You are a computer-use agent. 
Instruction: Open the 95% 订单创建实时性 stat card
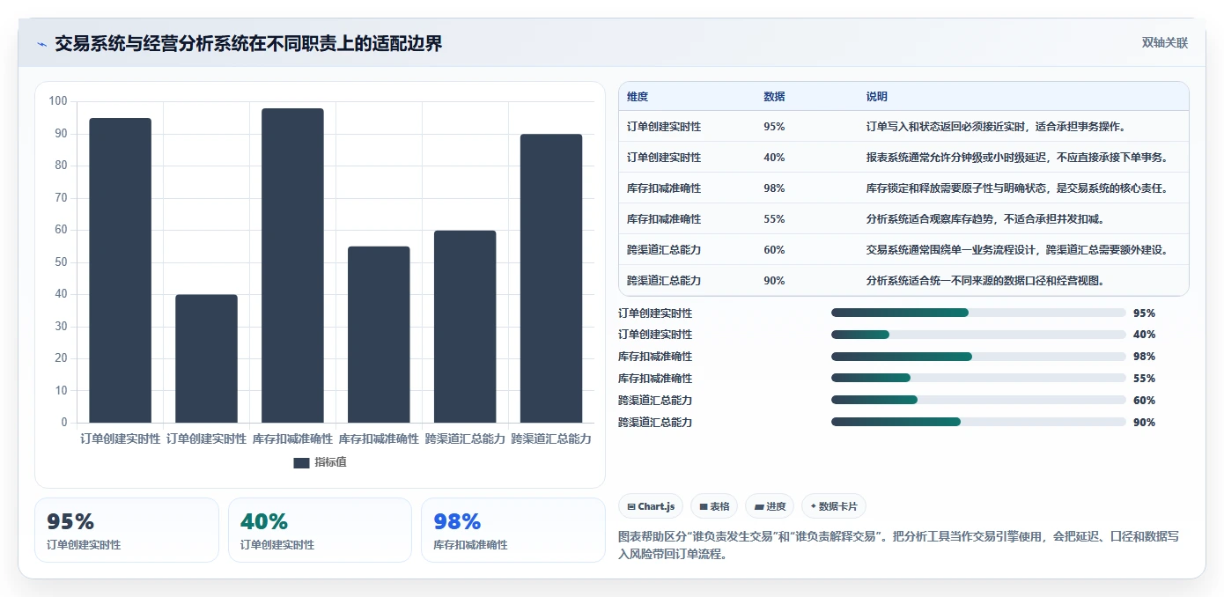[x=127, y=530]
